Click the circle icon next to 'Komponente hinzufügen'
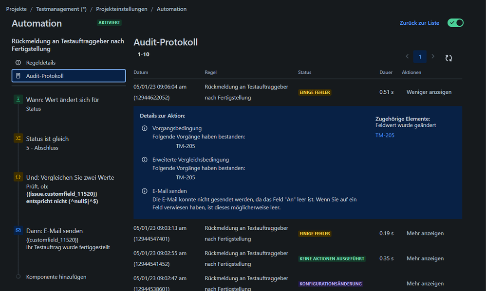Viewport: 486px width, 291px height. (18, 276)
